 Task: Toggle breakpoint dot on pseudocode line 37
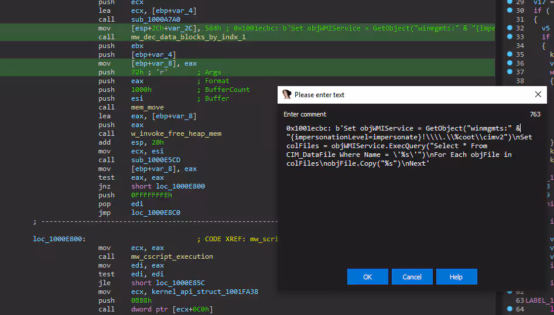coord(509,72)
